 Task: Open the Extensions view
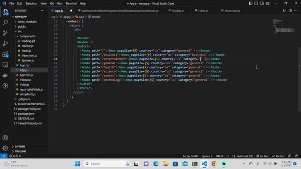[5, 54]
